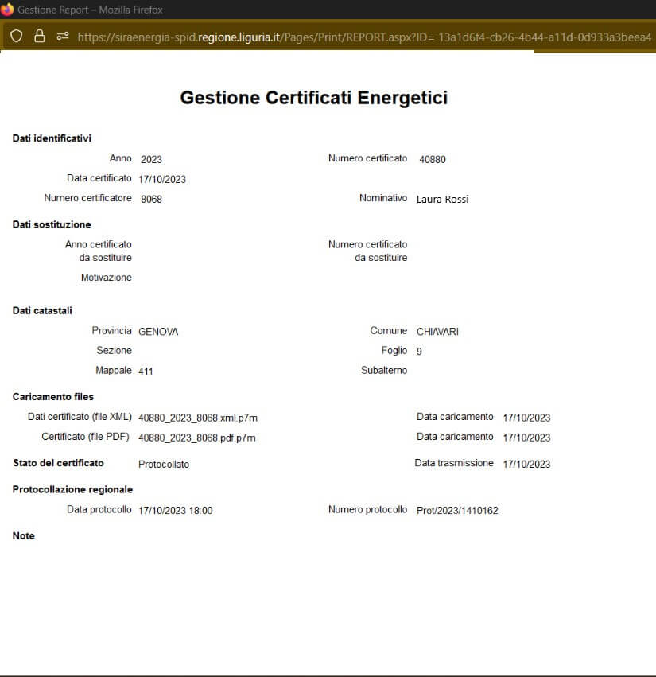Select file name 40880_2023_8068.pdf.p7m
Screen dimensions: 656x677
[x=197, y=438]
